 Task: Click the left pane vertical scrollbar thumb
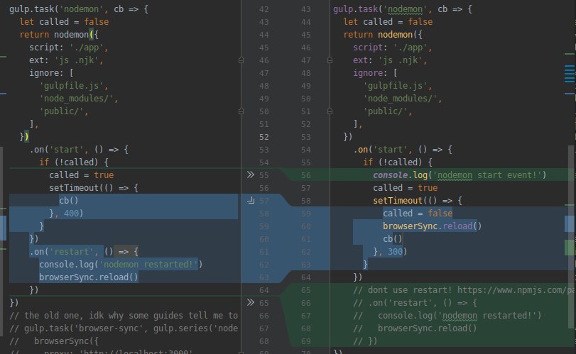(x=3, y=227)
